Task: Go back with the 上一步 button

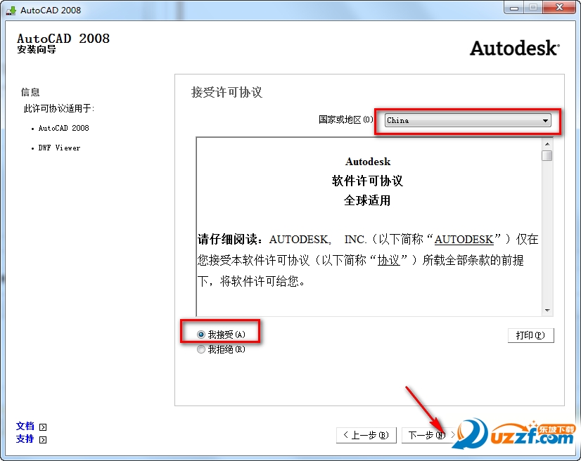Action: 366,435
